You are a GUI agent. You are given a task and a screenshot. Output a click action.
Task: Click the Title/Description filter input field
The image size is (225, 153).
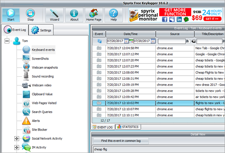tap(209, 42)
